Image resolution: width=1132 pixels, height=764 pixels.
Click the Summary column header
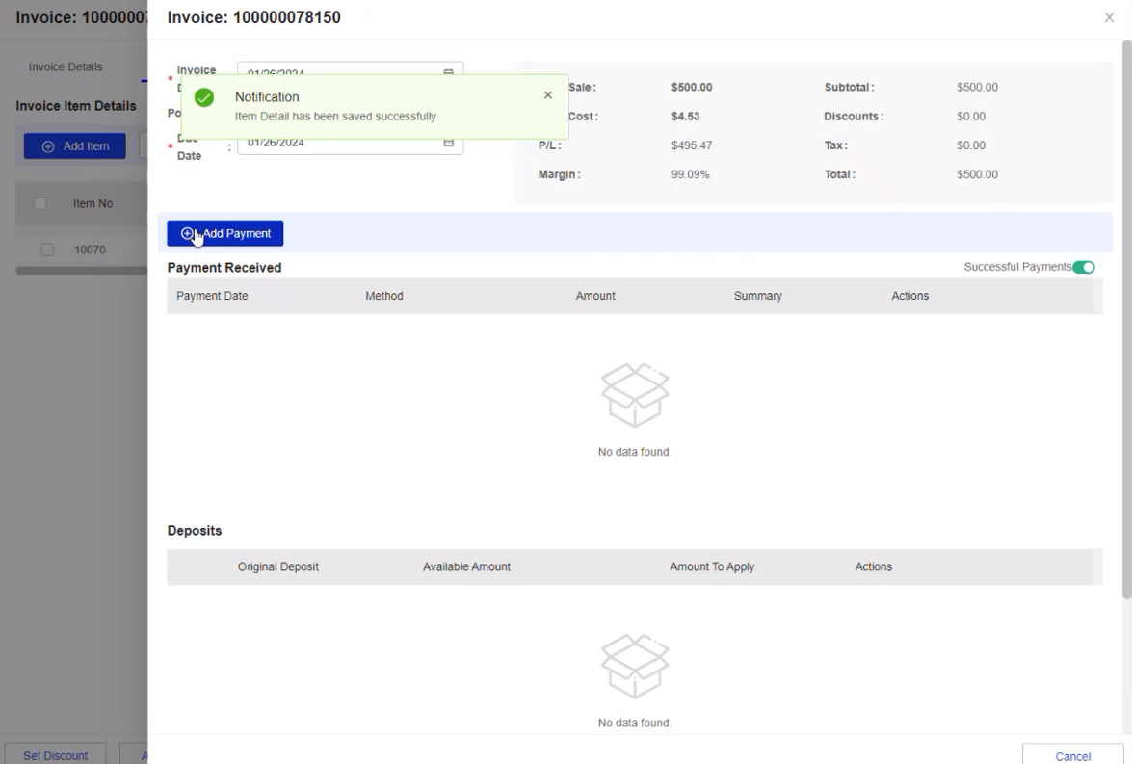click(758, 296)
